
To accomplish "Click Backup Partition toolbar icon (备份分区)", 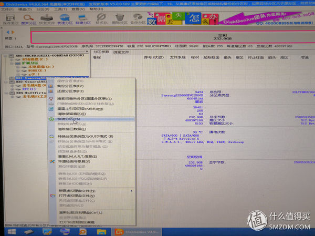I will 138,19.
